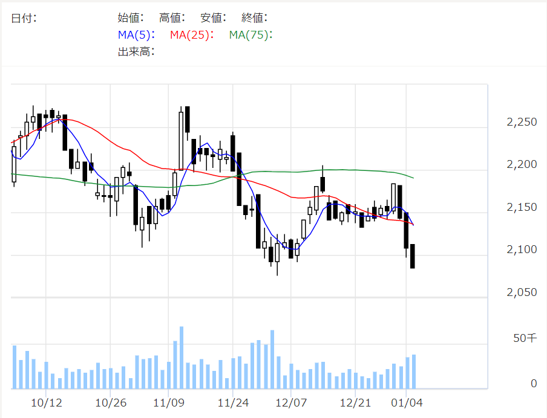
Task: Click the 11/24 date axis label
Action: (x=233, y=403)
